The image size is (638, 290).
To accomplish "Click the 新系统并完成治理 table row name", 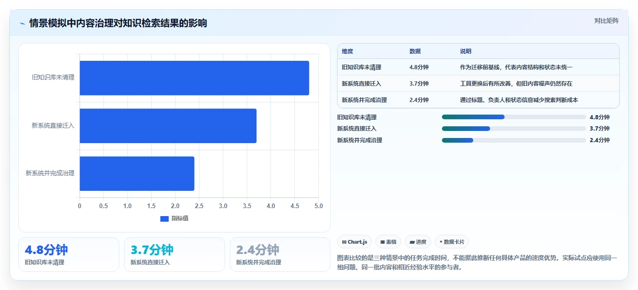I will (364, 100).
